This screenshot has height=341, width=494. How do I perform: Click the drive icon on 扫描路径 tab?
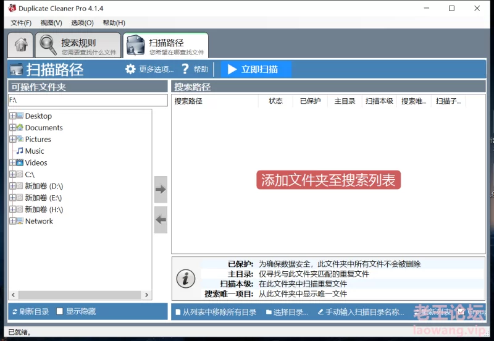[136, 45]
